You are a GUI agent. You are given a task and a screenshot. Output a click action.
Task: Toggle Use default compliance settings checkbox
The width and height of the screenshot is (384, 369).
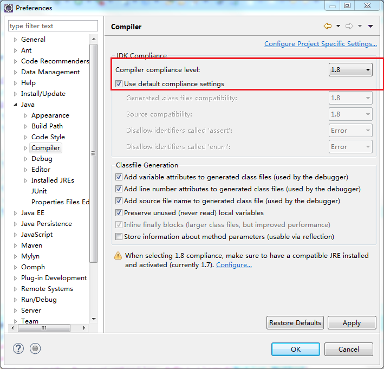[119, 84]
